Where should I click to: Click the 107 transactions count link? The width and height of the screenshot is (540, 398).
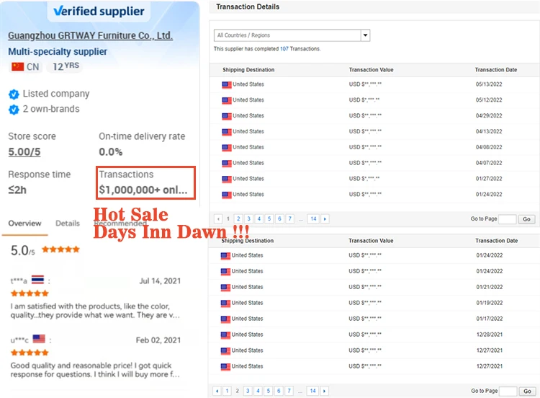tap(284, 48)
